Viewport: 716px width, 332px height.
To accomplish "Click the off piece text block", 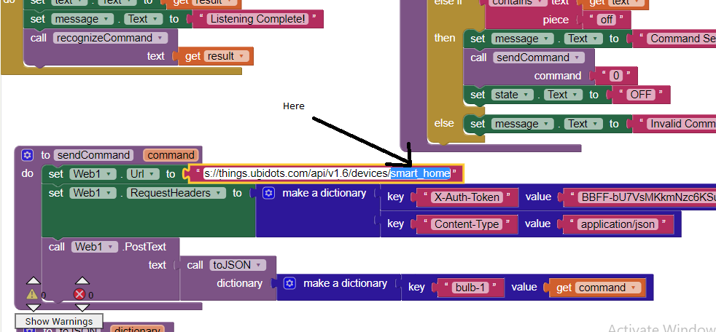I will (x=607, y=20).
